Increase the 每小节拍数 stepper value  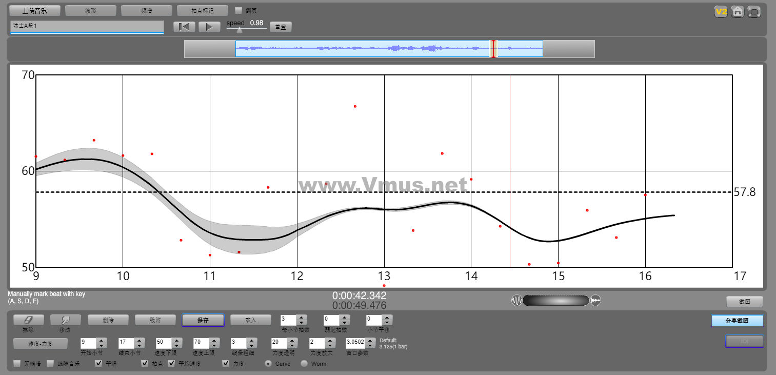pos(302,318)
